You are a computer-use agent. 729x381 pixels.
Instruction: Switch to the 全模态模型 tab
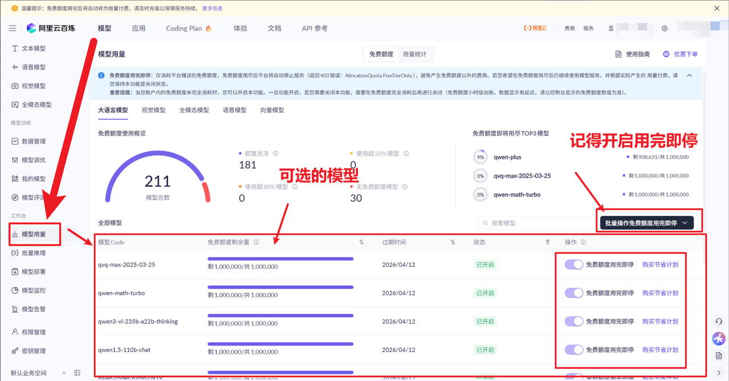(x=194, y=110)
